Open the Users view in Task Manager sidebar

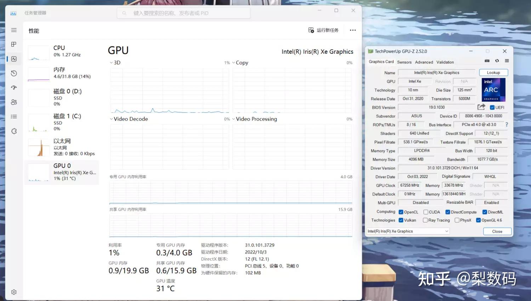(13, 102)
